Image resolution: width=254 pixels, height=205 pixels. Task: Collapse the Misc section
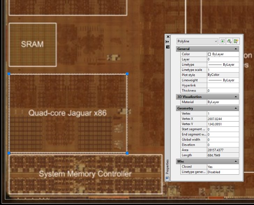click(236, 161)
